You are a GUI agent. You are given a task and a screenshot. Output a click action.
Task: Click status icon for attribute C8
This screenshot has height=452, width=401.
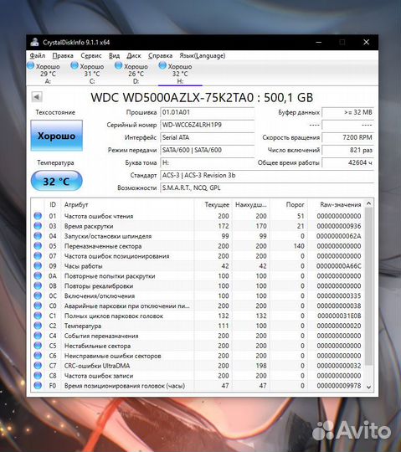click(38, 376)
